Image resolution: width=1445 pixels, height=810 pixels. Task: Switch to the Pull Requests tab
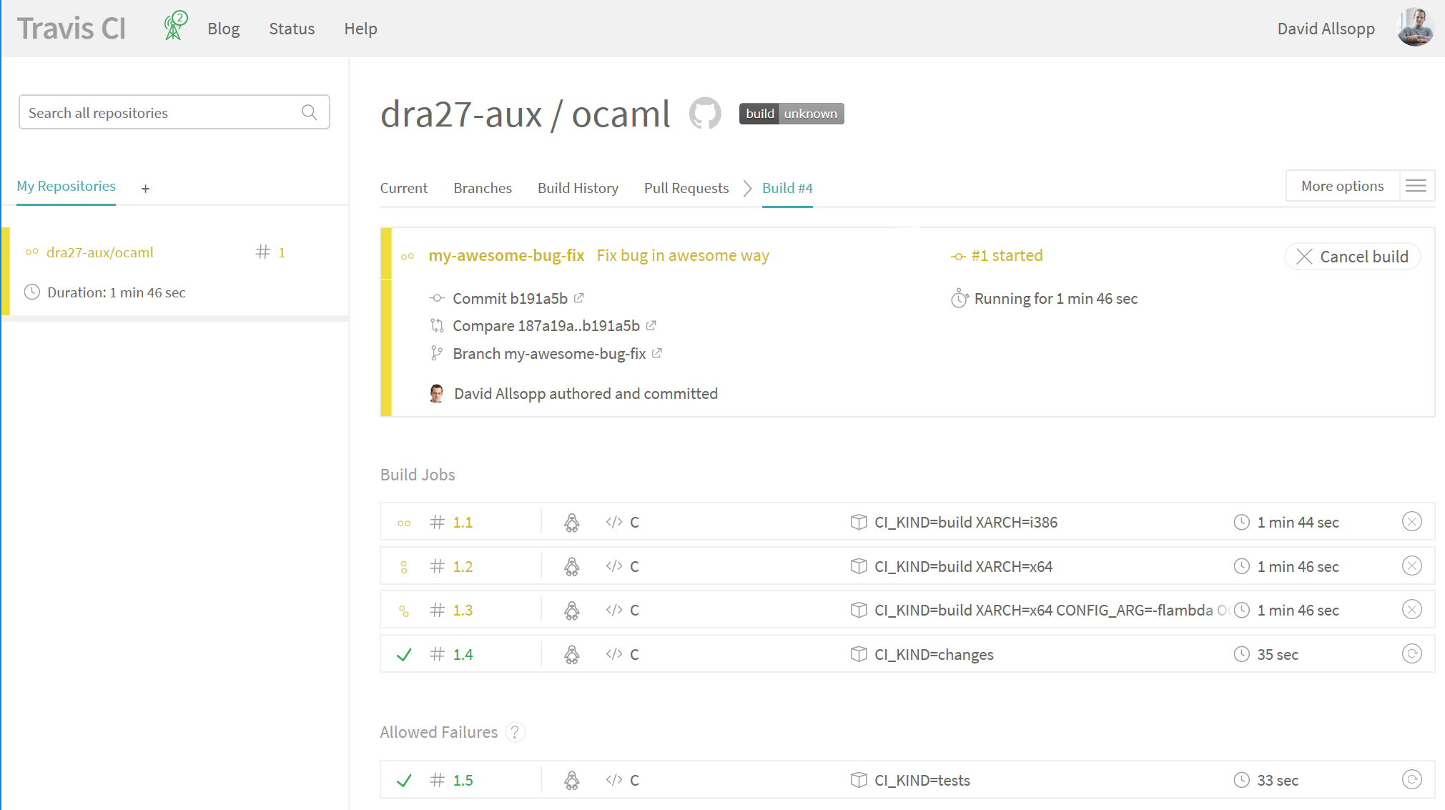point(686,188)
